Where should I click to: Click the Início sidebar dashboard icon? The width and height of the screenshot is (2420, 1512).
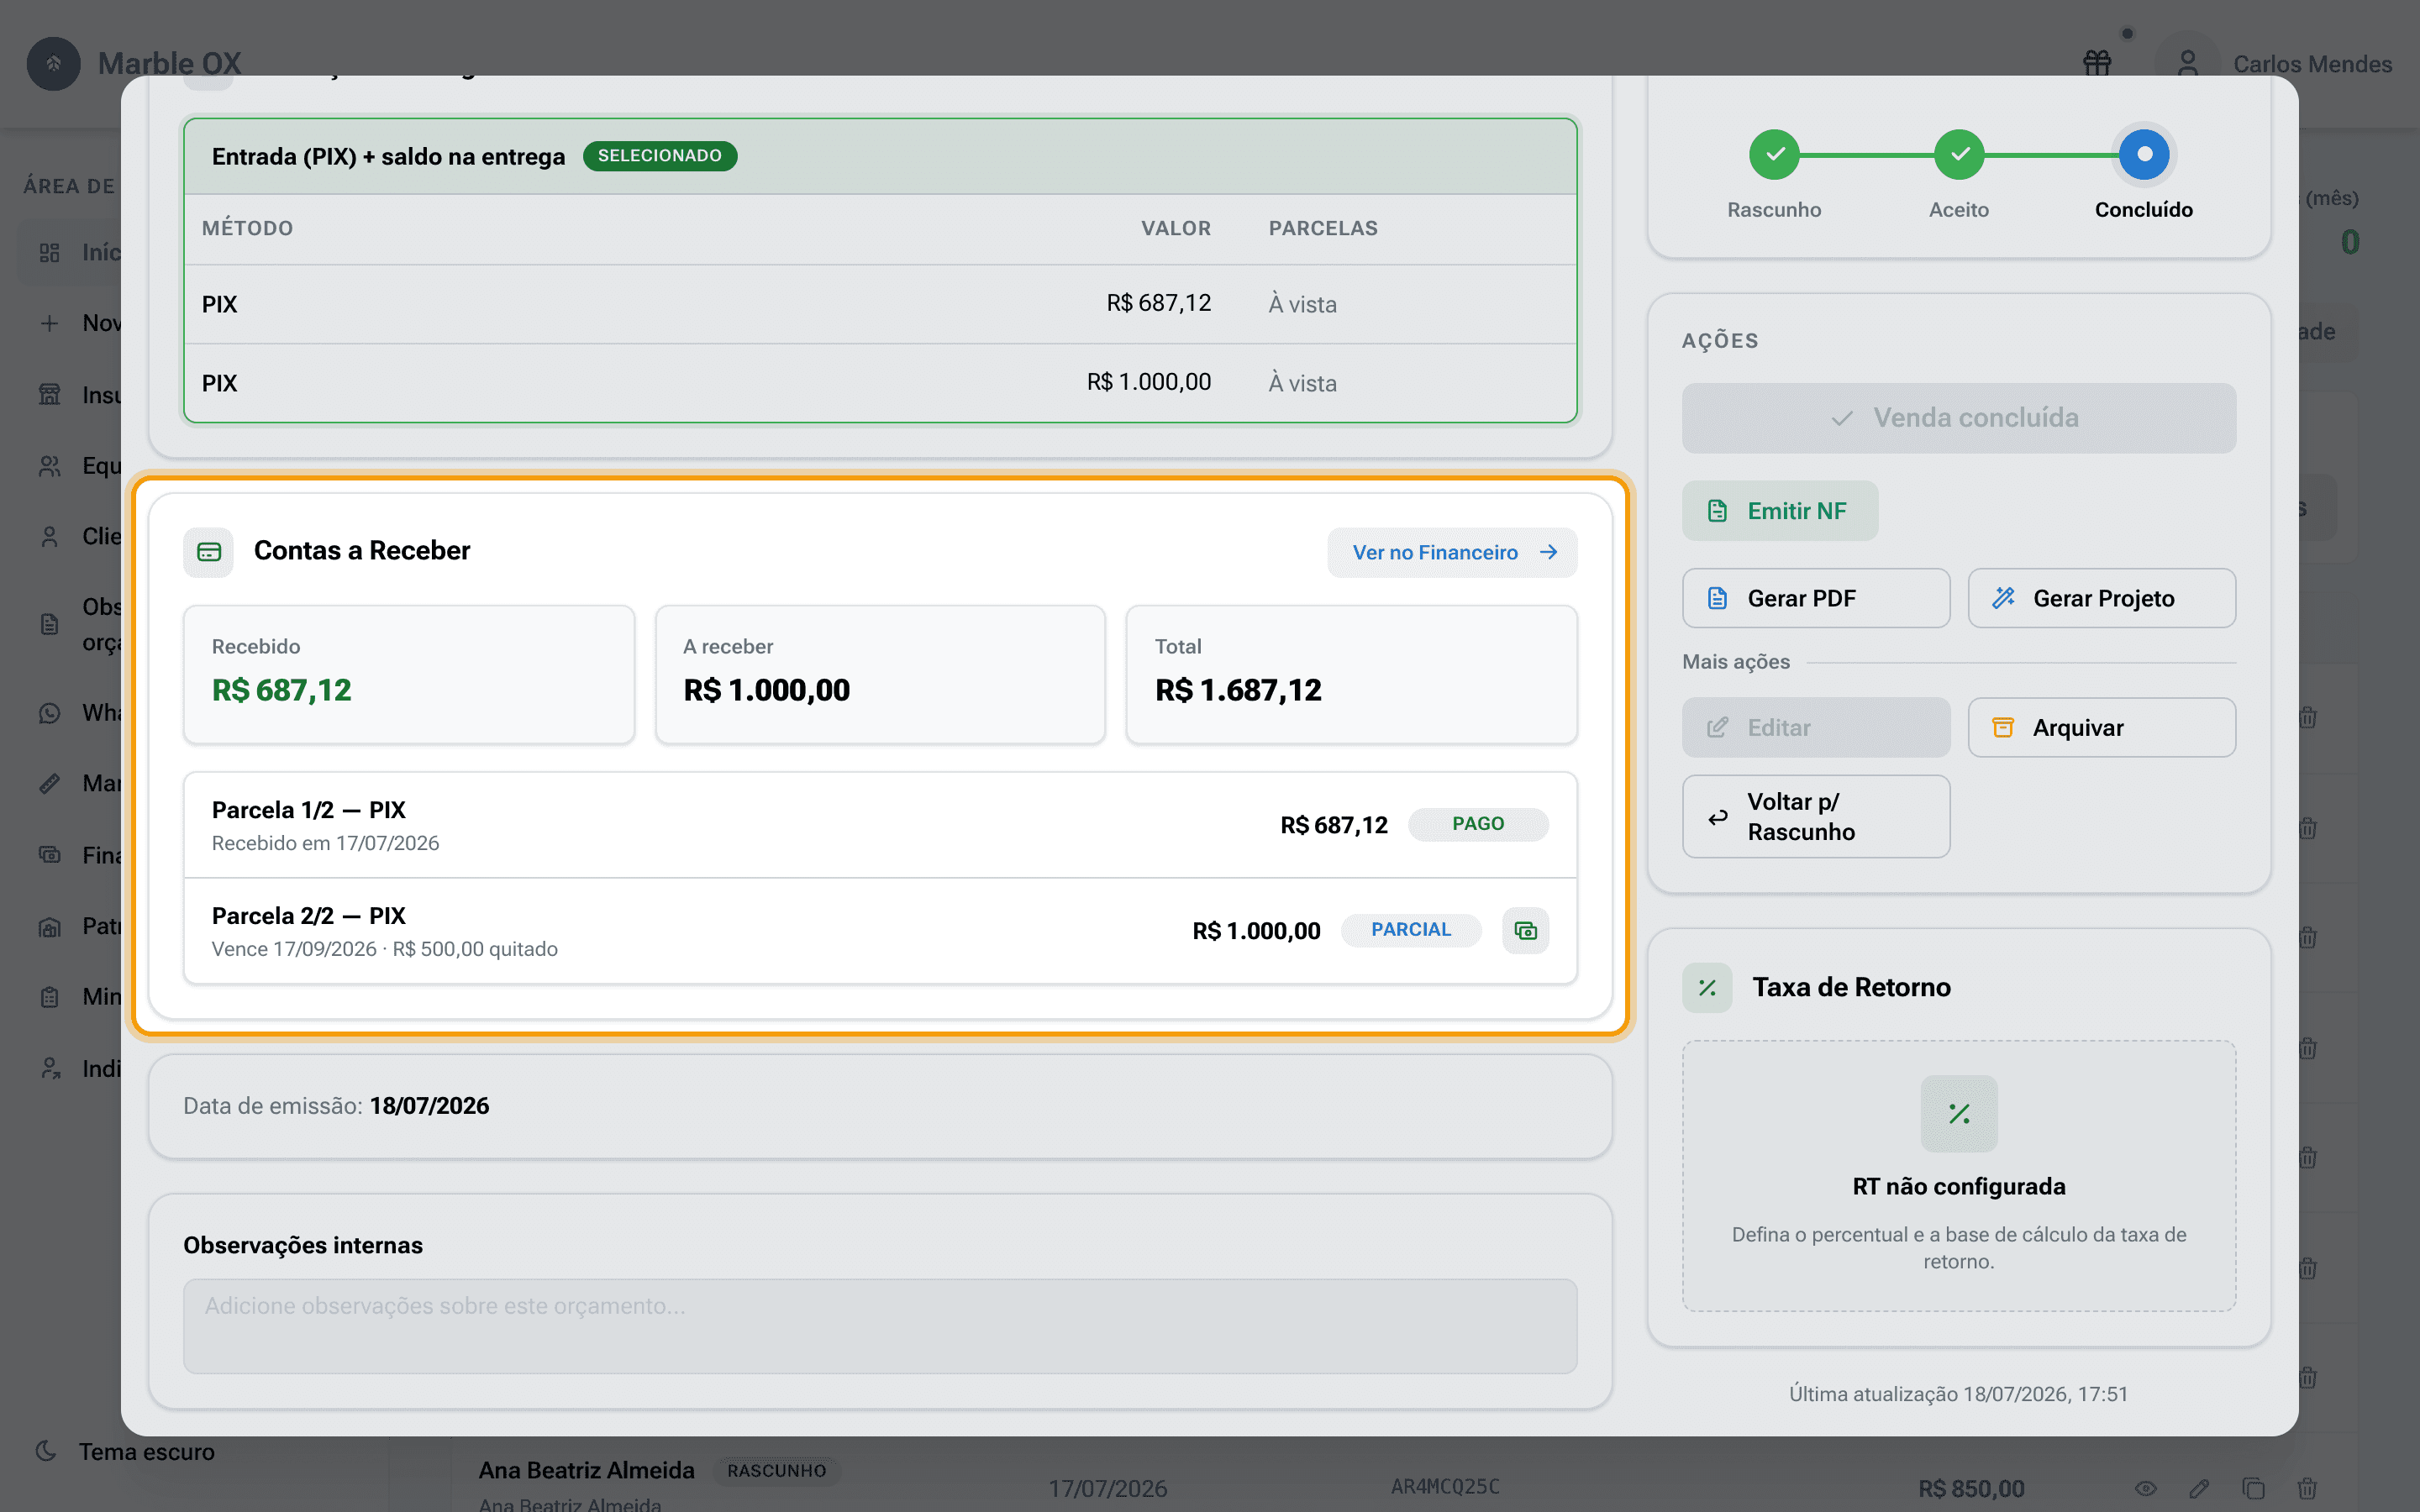click(x=50, y=253)
